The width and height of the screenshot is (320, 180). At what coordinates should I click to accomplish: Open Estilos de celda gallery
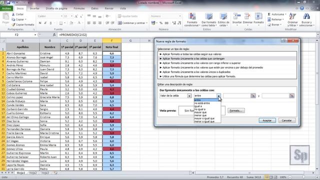(223, 20)
